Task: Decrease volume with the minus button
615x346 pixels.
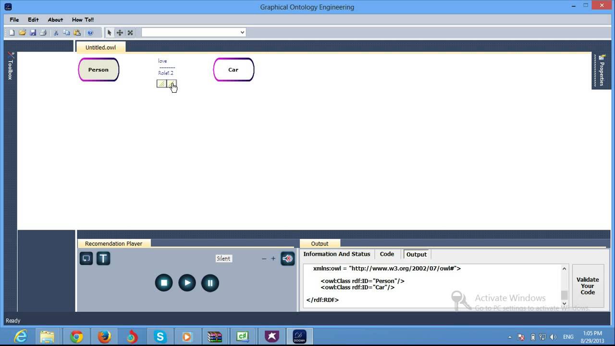Action: 264,259
